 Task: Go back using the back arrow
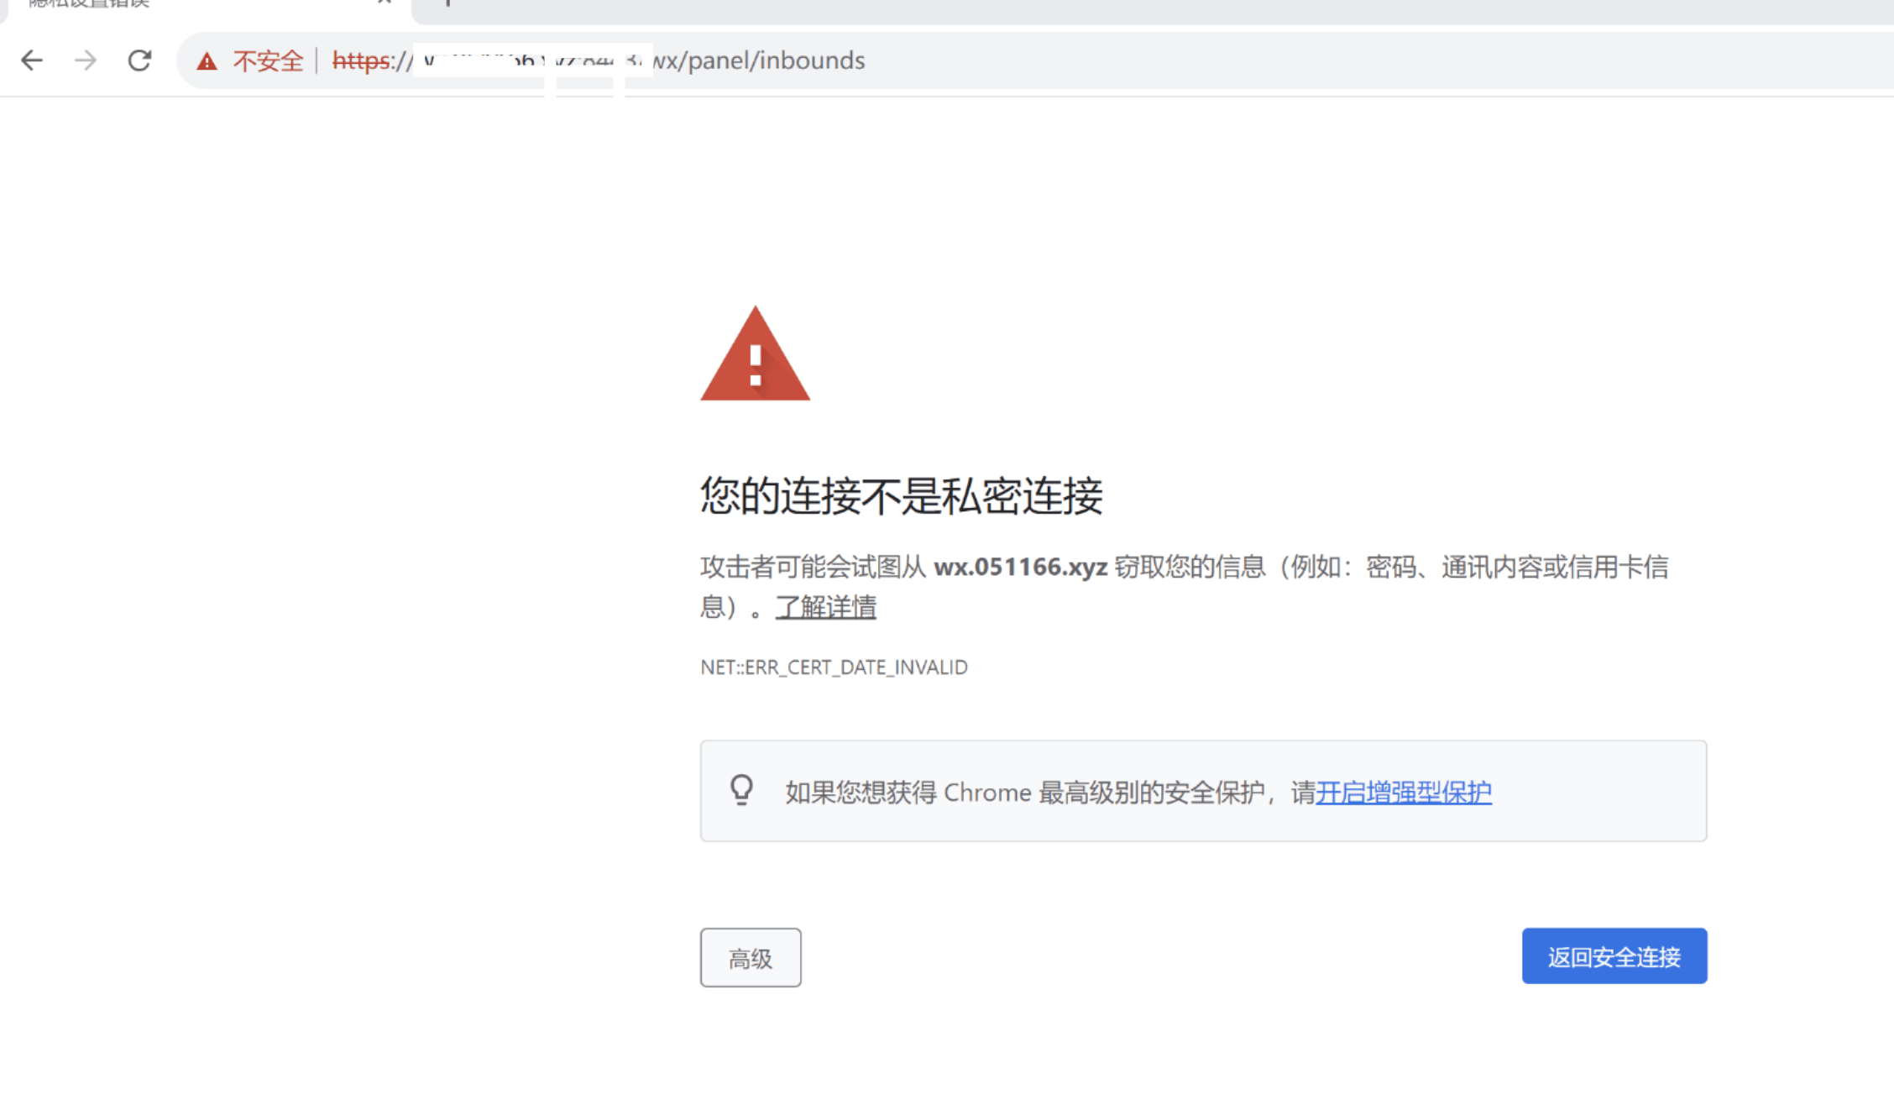pyautogui.click(x=32, y=60)
